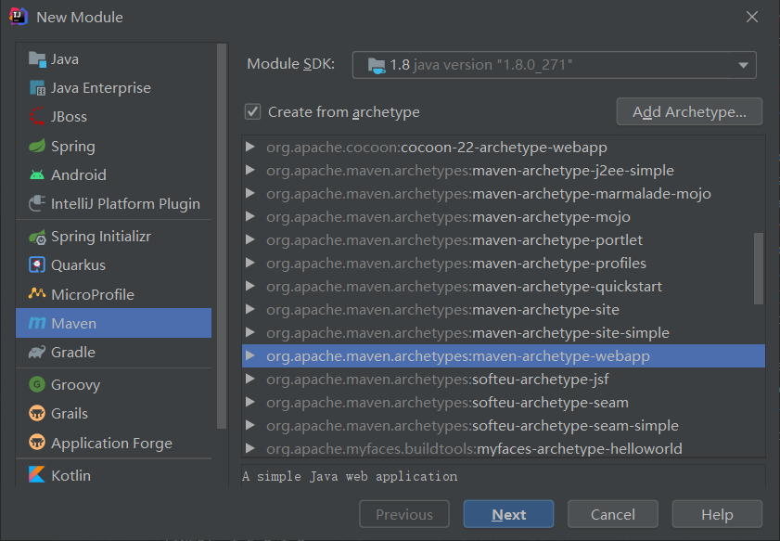Expand maven-archetype-site-simple arrow
Screen dimensions: 780x541
250,332
